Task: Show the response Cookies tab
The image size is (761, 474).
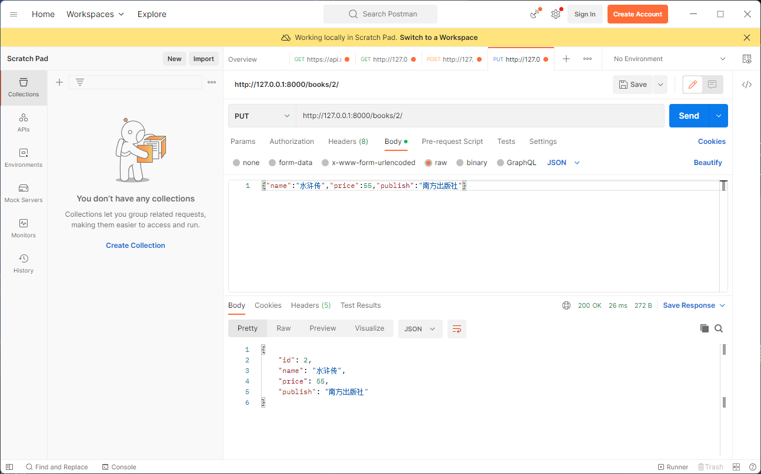Action: (268, 305)
